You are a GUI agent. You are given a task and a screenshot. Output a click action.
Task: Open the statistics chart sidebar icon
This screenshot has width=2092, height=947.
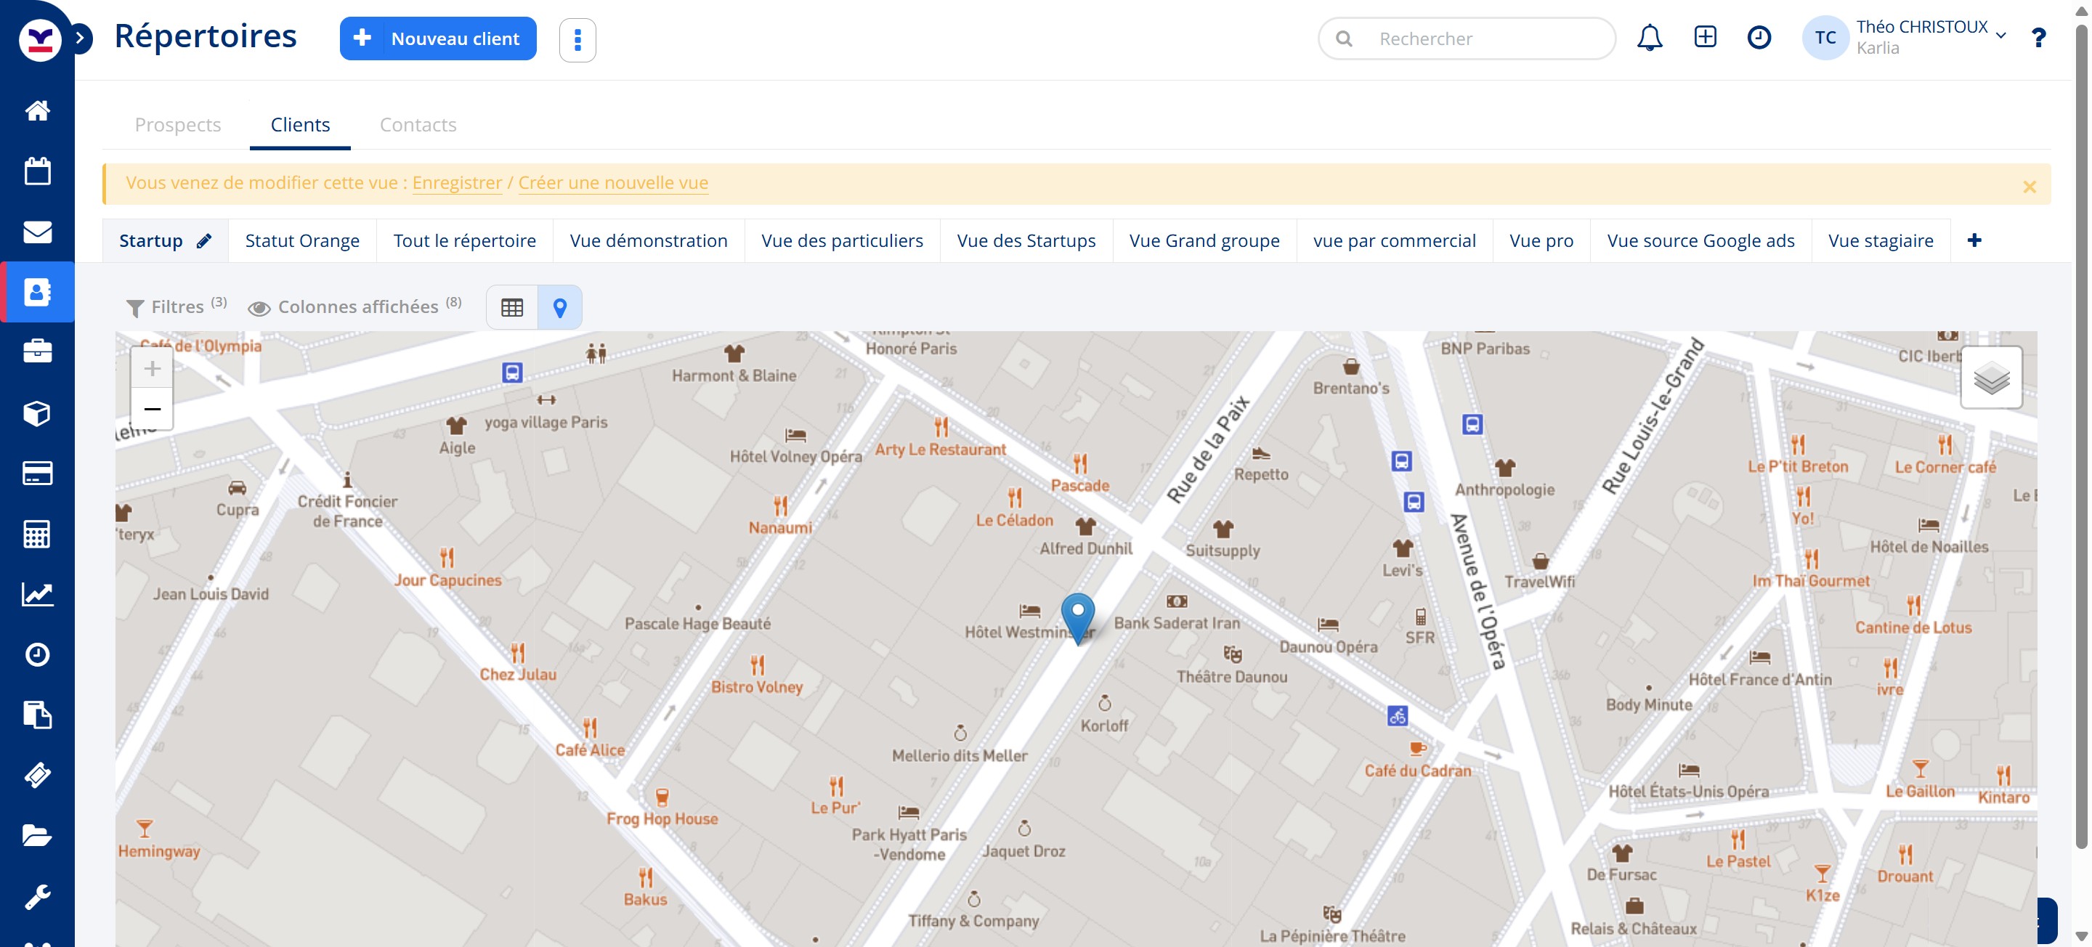pos(37,594)
